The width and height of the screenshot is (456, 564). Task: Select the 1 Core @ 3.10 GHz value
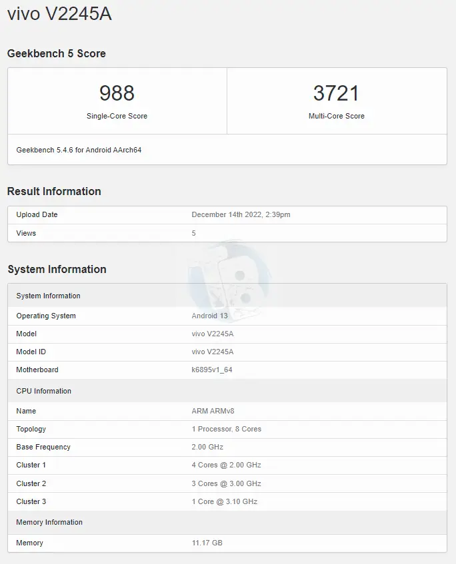[x=225, y=501]
